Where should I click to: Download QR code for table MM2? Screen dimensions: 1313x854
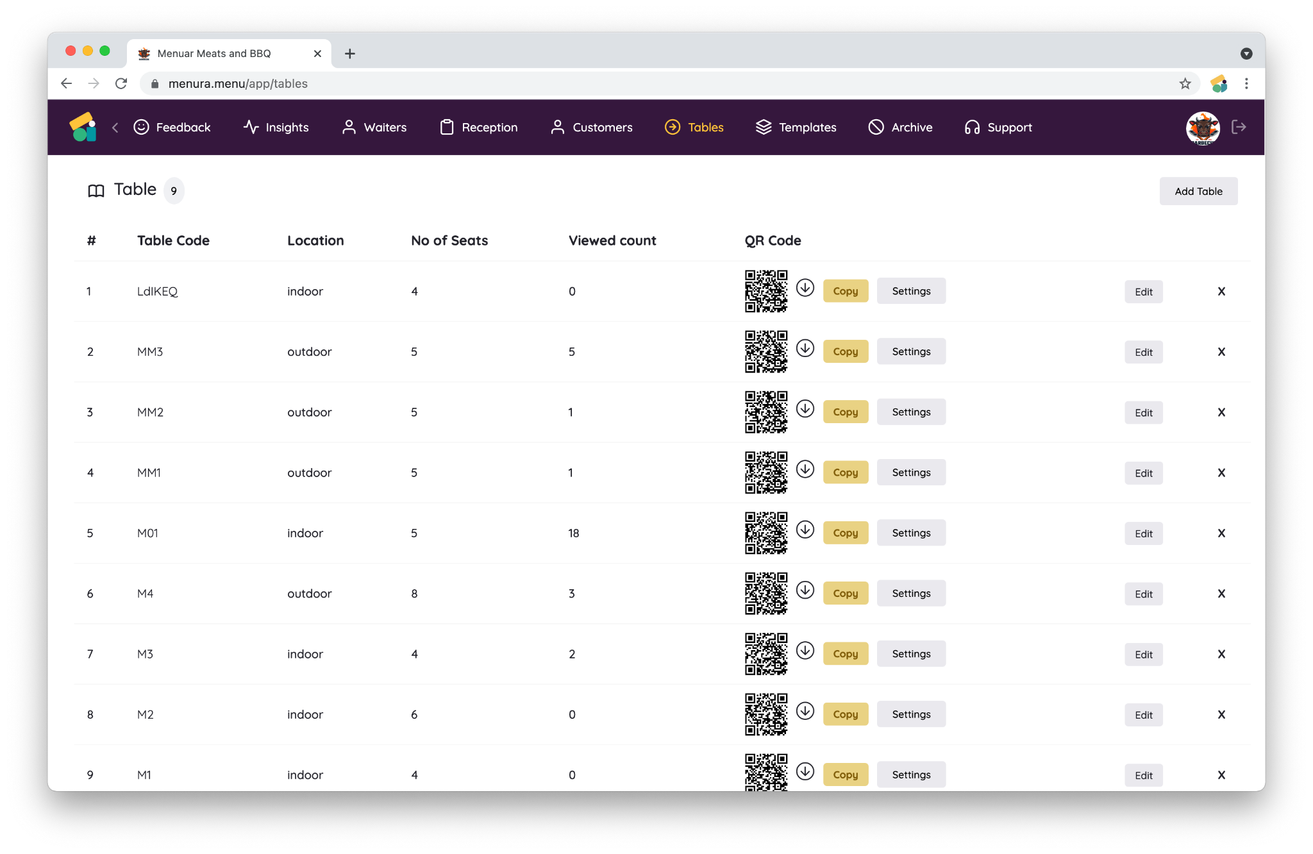805,408
